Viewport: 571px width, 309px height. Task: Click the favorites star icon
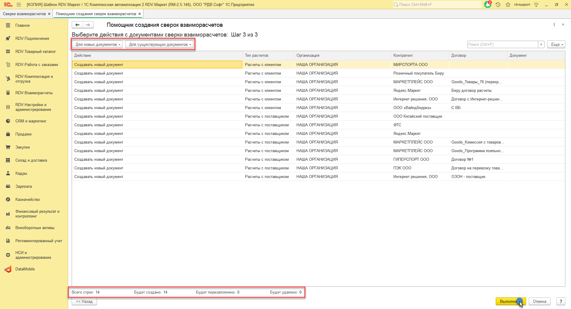[x=508, y=4]
